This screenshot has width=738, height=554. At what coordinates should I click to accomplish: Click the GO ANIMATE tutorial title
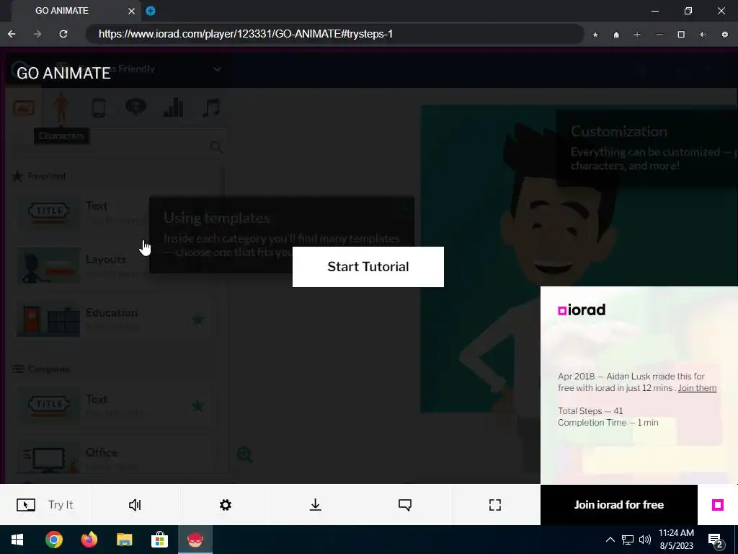63,73
